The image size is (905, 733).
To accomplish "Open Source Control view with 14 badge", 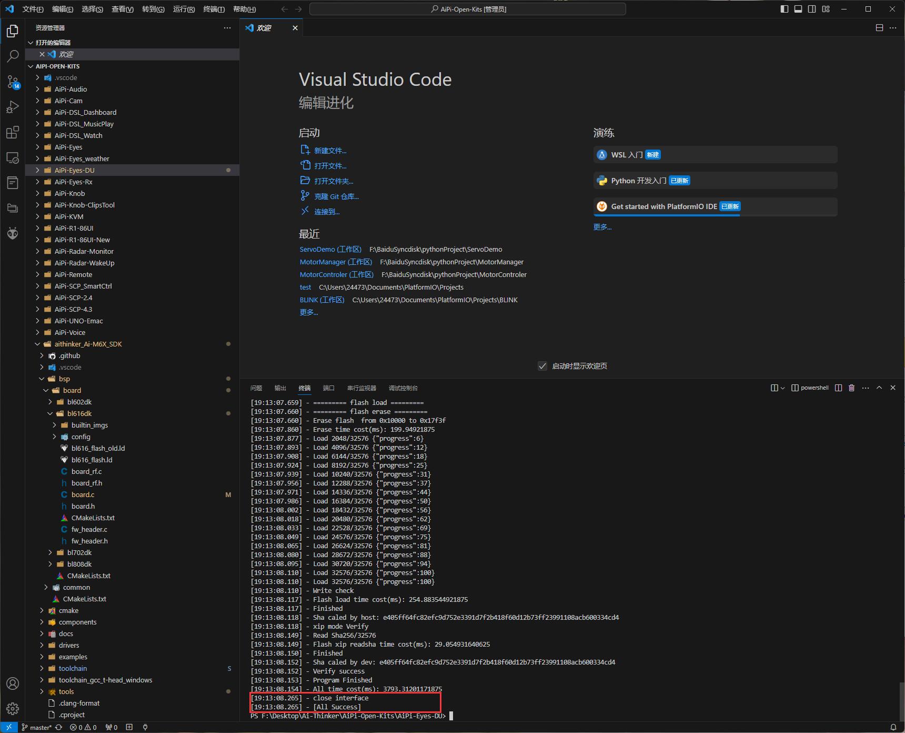I will point(13,82).
